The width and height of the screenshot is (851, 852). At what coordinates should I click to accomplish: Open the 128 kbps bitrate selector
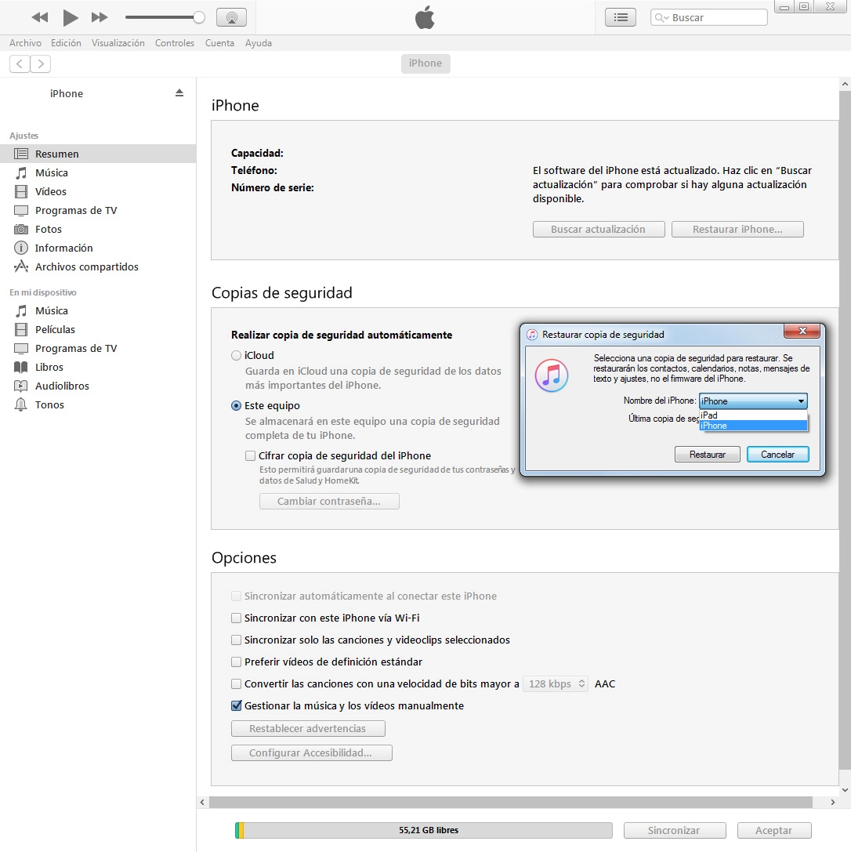[555, 683]
